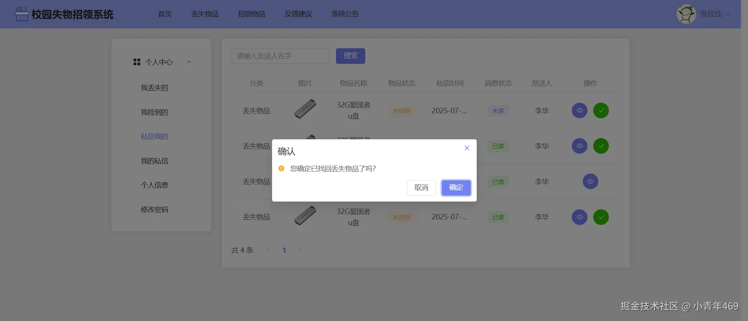
Task: Select page 1 in pagination
Action: [284, 250]
